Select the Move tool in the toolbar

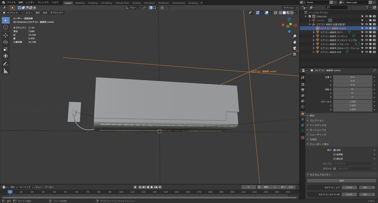pos(6,35)
